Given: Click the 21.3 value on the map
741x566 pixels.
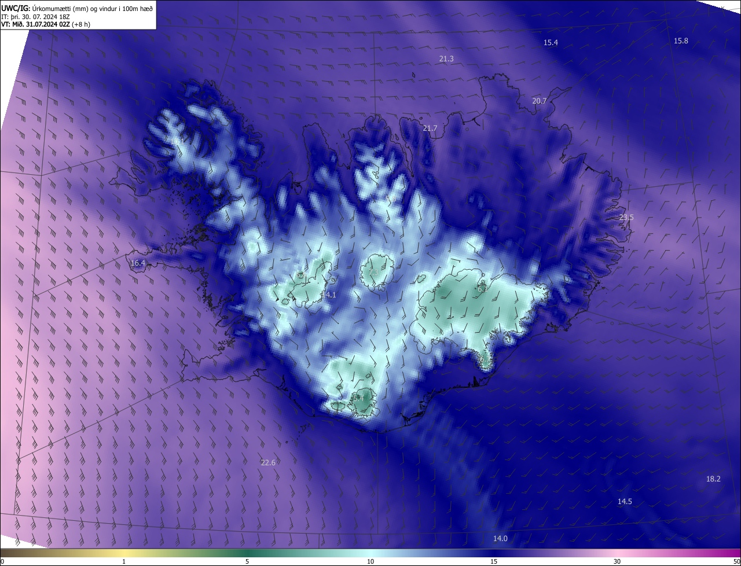Looking at the screenshot, I should 446,59.
